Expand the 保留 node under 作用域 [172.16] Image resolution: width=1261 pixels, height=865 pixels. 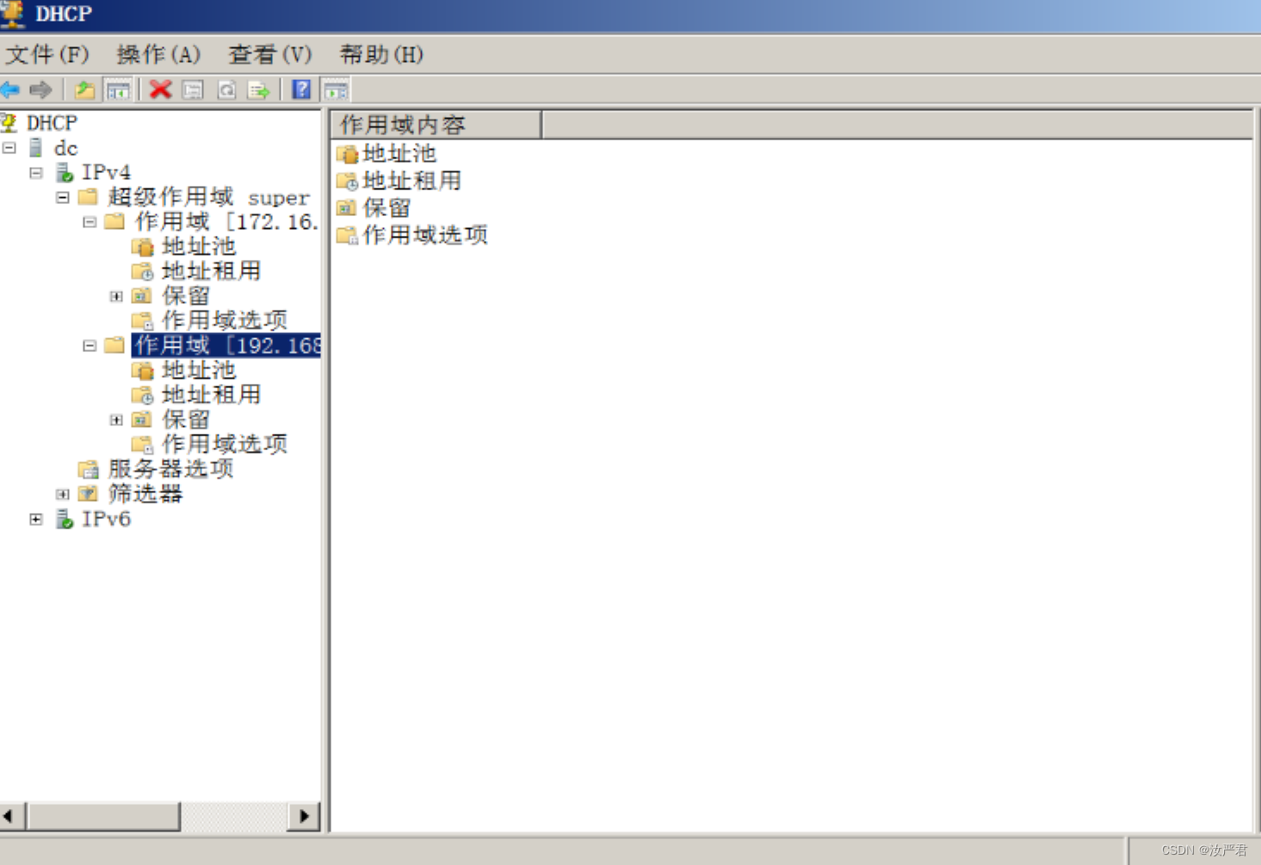click(x=116, y=296)
